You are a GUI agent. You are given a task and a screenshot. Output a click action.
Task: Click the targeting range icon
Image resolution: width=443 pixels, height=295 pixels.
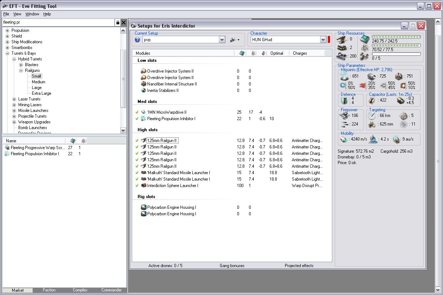[372, 115]
